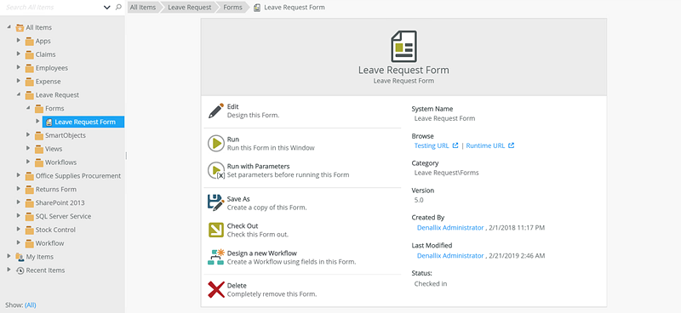Go to All Items breadcrumb
This screenshot has height=313, width=681.
coord(142,8)
